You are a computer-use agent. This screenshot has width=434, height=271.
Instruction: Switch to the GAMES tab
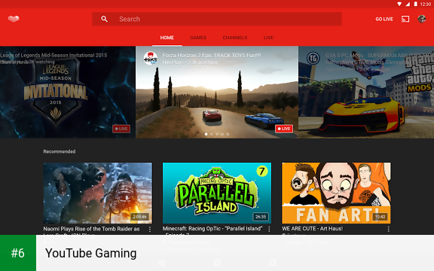tap(198, 38)
